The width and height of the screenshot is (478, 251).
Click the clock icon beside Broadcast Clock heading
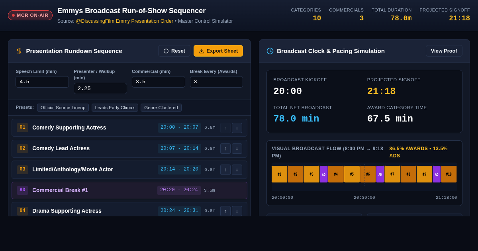[270, 51]
